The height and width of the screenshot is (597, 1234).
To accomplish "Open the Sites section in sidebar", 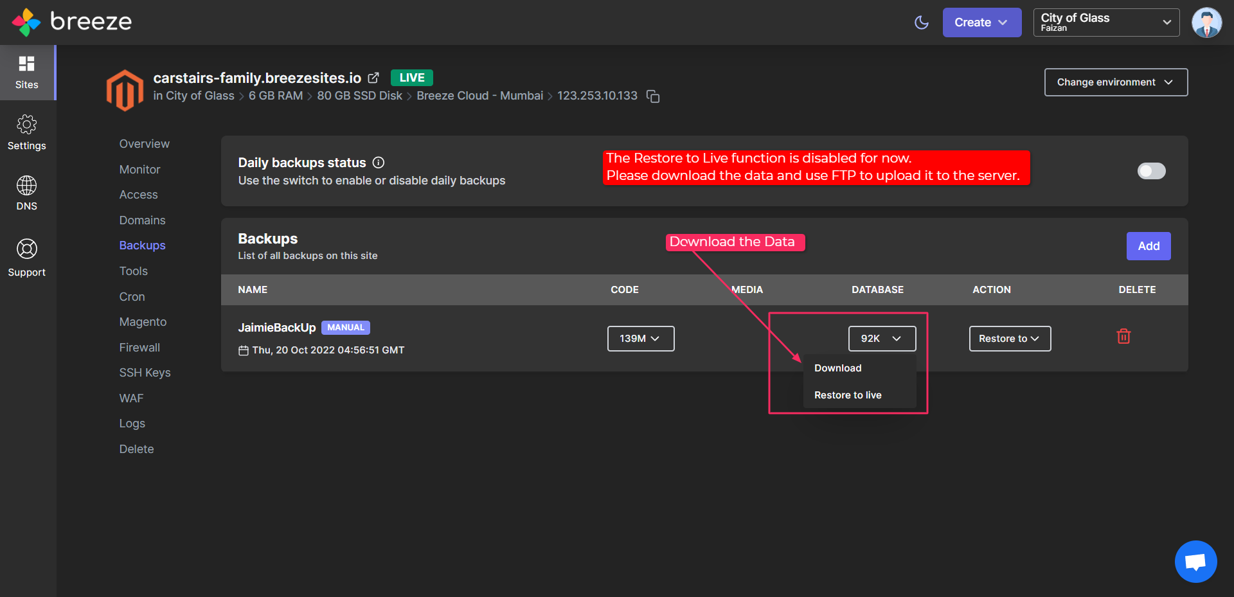I will tap(27, 73).
